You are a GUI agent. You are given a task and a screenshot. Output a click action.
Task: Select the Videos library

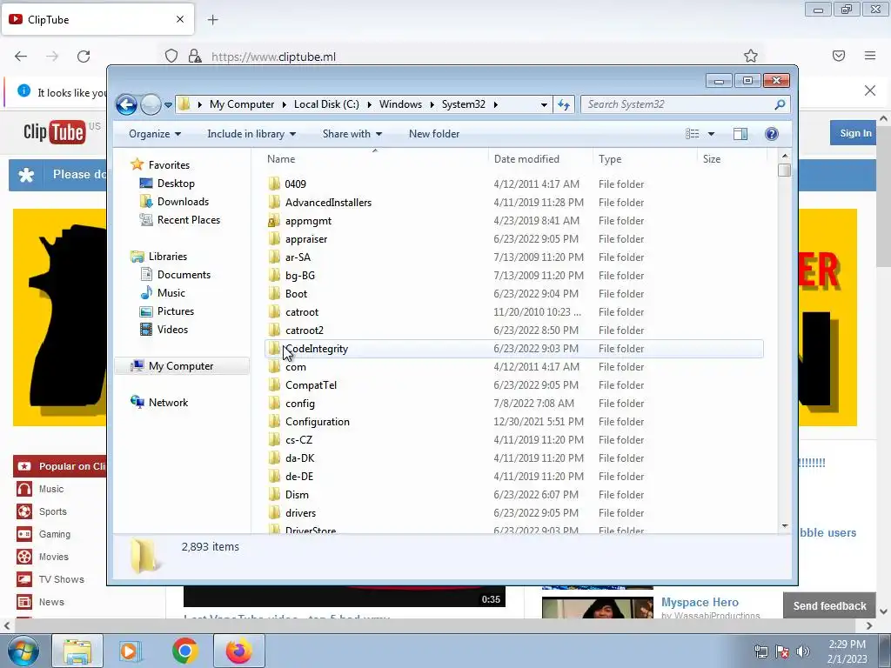coord(172,330)
